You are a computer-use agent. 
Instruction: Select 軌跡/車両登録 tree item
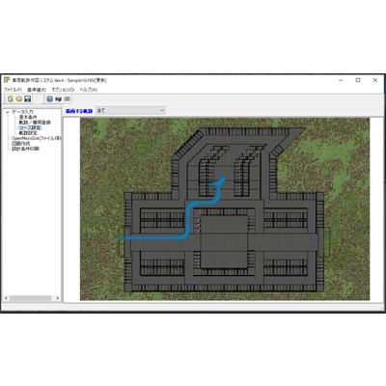point(35,123)
